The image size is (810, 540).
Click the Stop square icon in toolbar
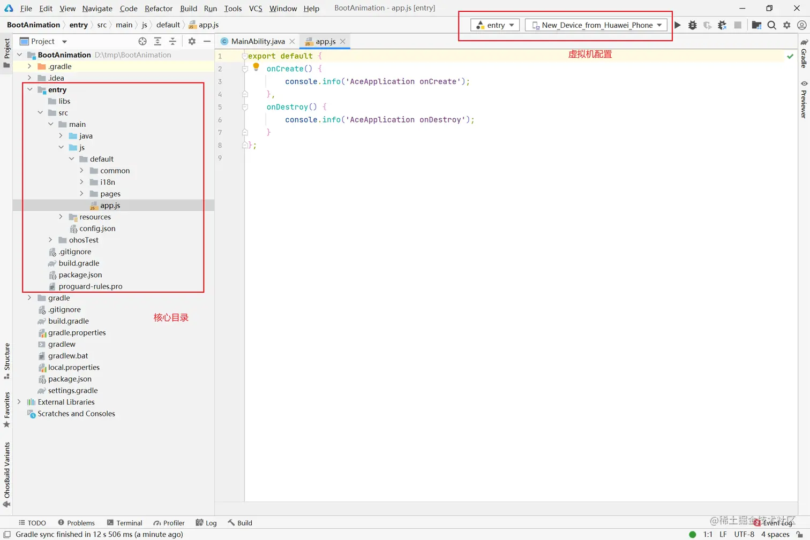click(738, 25)
